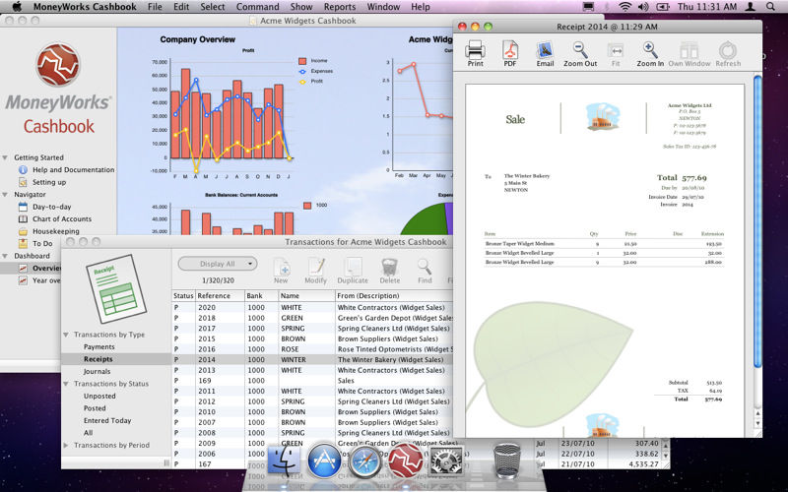Open the Window menu
Screen dimensions: 788x492
383,7
